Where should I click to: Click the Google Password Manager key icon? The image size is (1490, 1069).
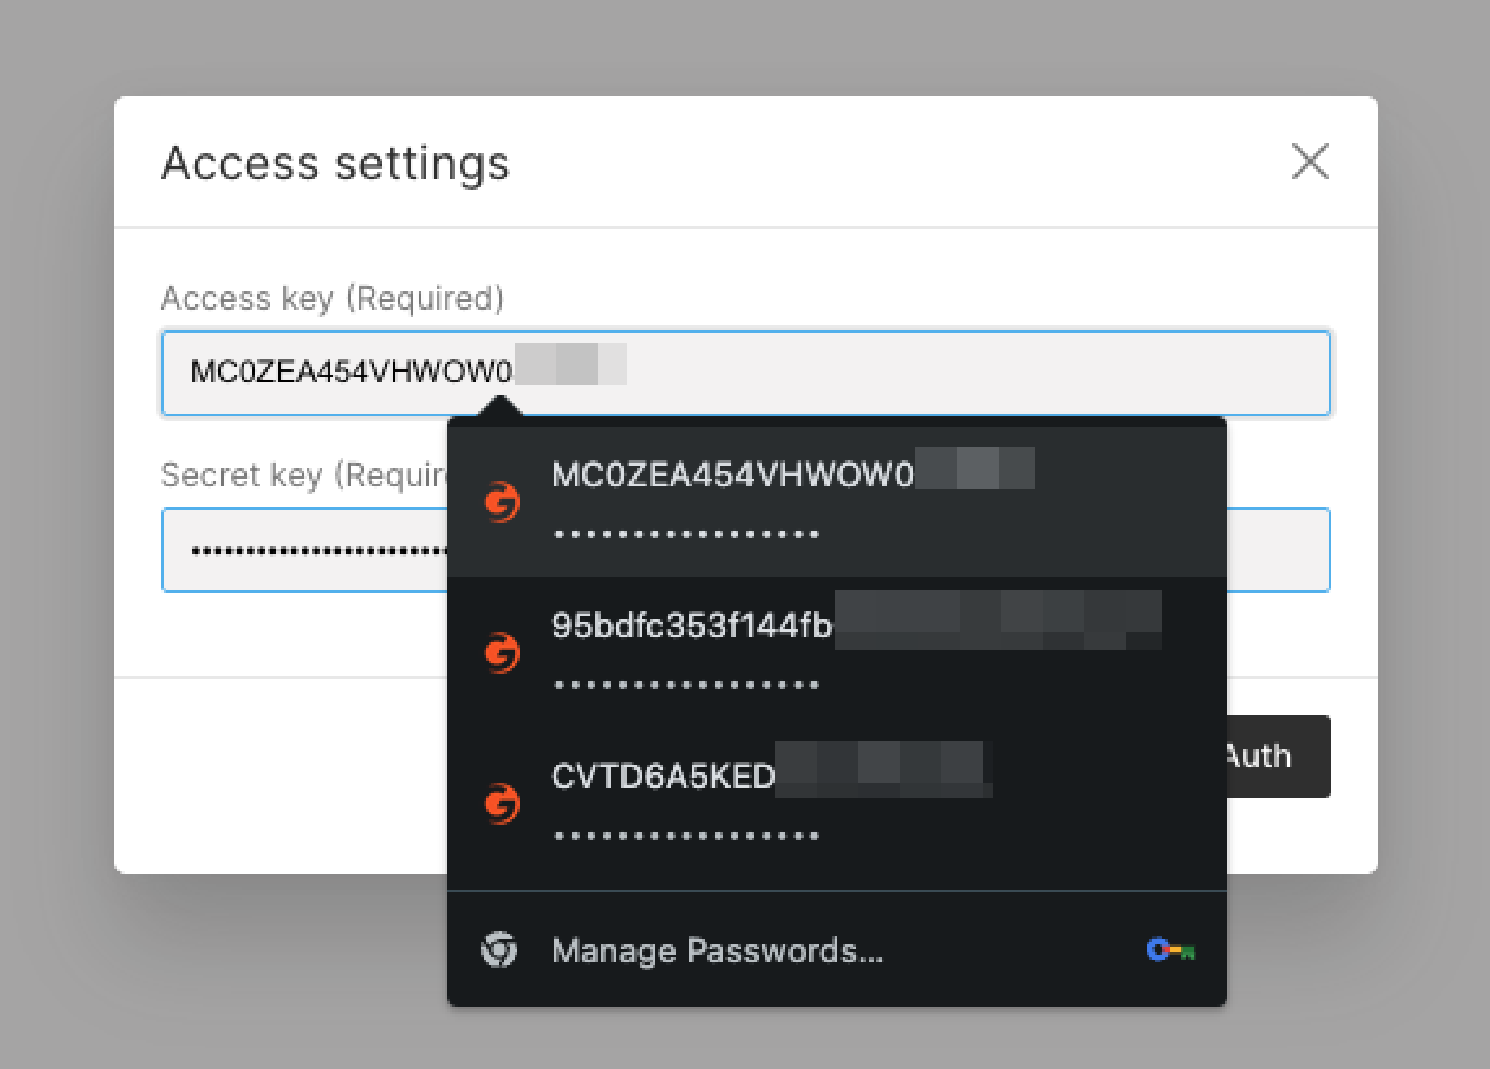pos(1170,949)
